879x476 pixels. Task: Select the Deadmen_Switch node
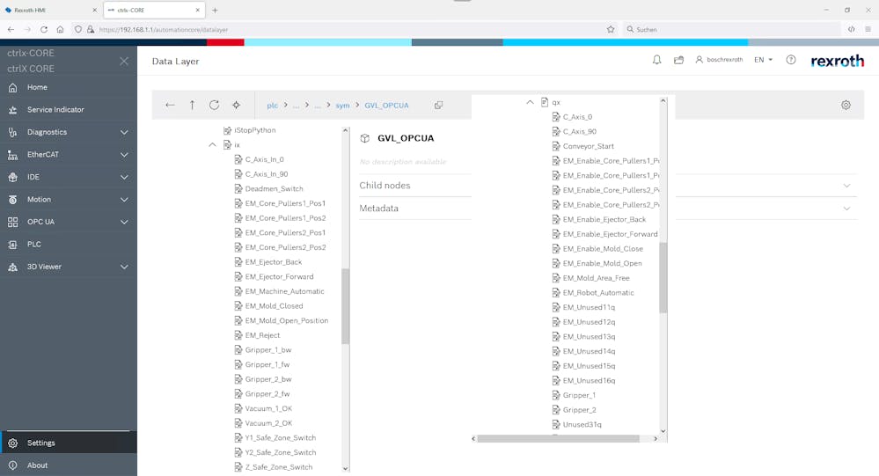tap(274, 188)
